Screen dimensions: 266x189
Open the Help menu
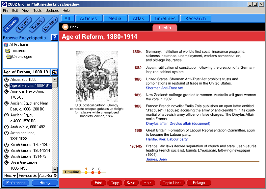pyautogui.click(x=66, y=11)
